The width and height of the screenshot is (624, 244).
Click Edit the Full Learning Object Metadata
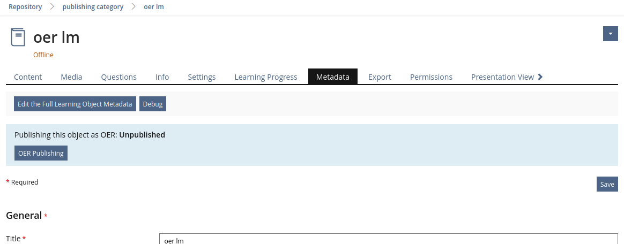point(75,104)
